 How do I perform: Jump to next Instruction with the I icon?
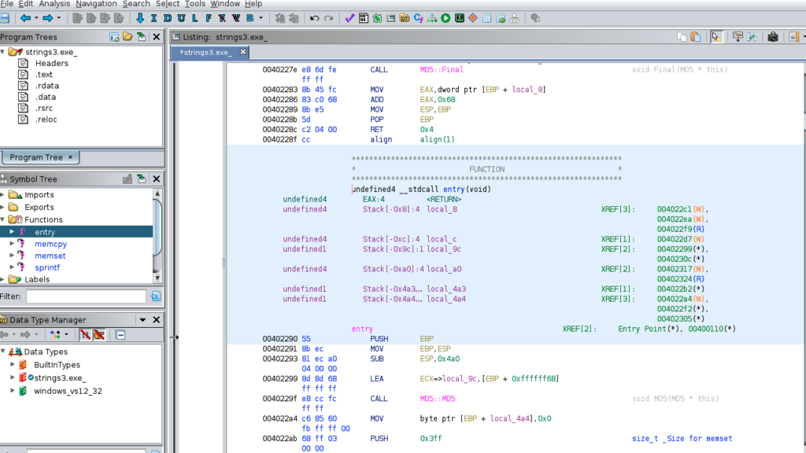click(x=153, y=19)
